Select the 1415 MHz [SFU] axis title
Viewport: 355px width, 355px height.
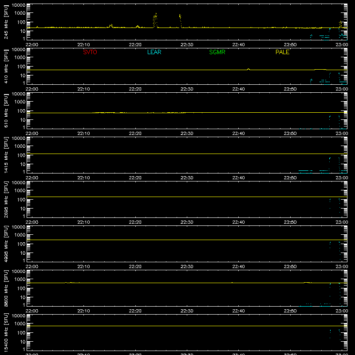tap(6, 155)
